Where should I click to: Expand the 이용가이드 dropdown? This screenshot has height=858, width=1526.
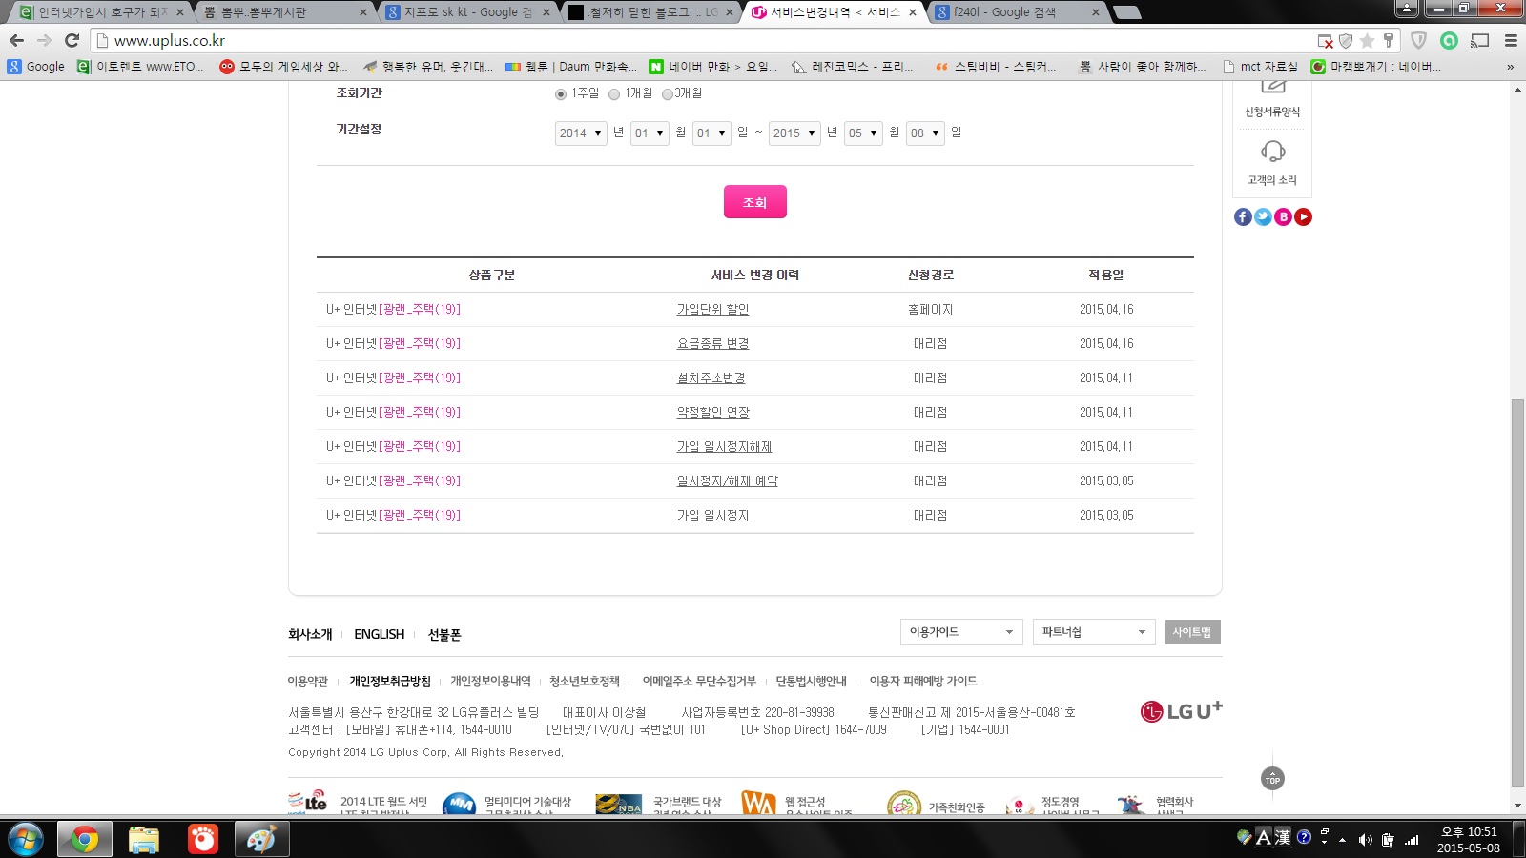(960, 632)
